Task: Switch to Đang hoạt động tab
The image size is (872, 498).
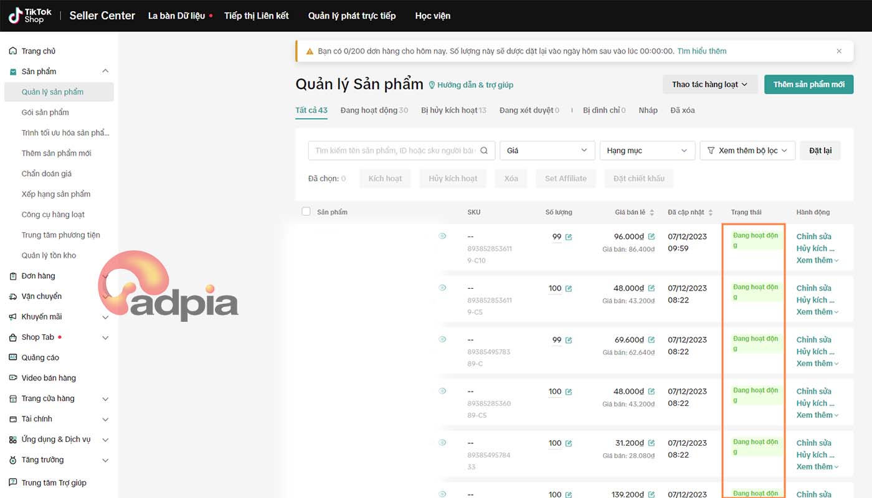Action: click(x=374, y=110)
